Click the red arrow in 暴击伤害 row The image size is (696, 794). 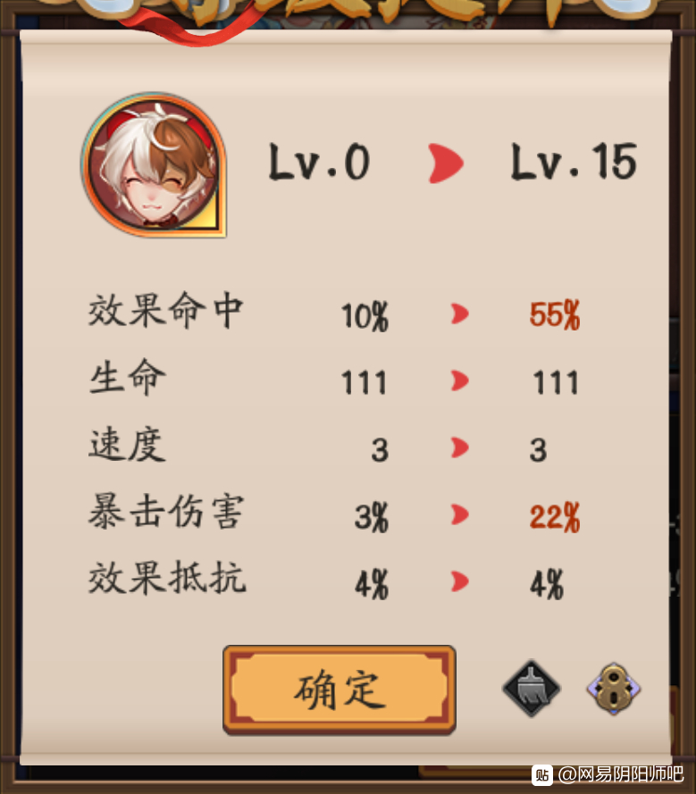point(459,514)
